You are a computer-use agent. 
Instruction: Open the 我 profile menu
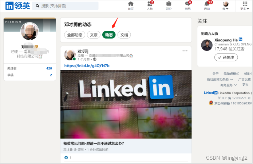coord(226,6)
